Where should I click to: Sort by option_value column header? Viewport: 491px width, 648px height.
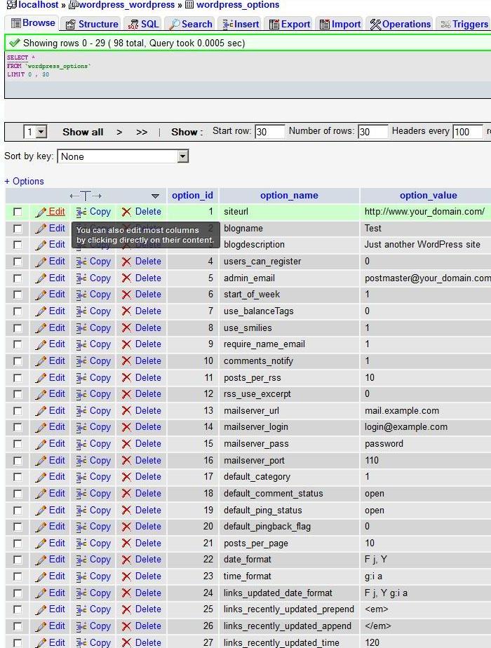[428, 195]
